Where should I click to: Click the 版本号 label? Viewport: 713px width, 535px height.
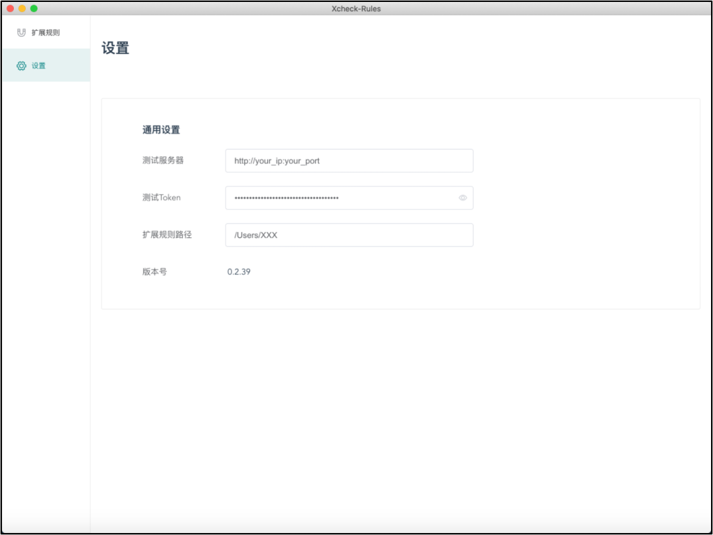154,272
